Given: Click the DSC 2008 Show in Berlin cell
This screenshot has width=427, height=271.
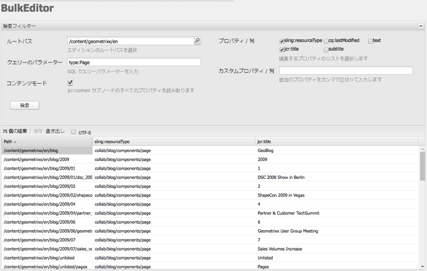Looking at the screenshot, I should [336, 177].
